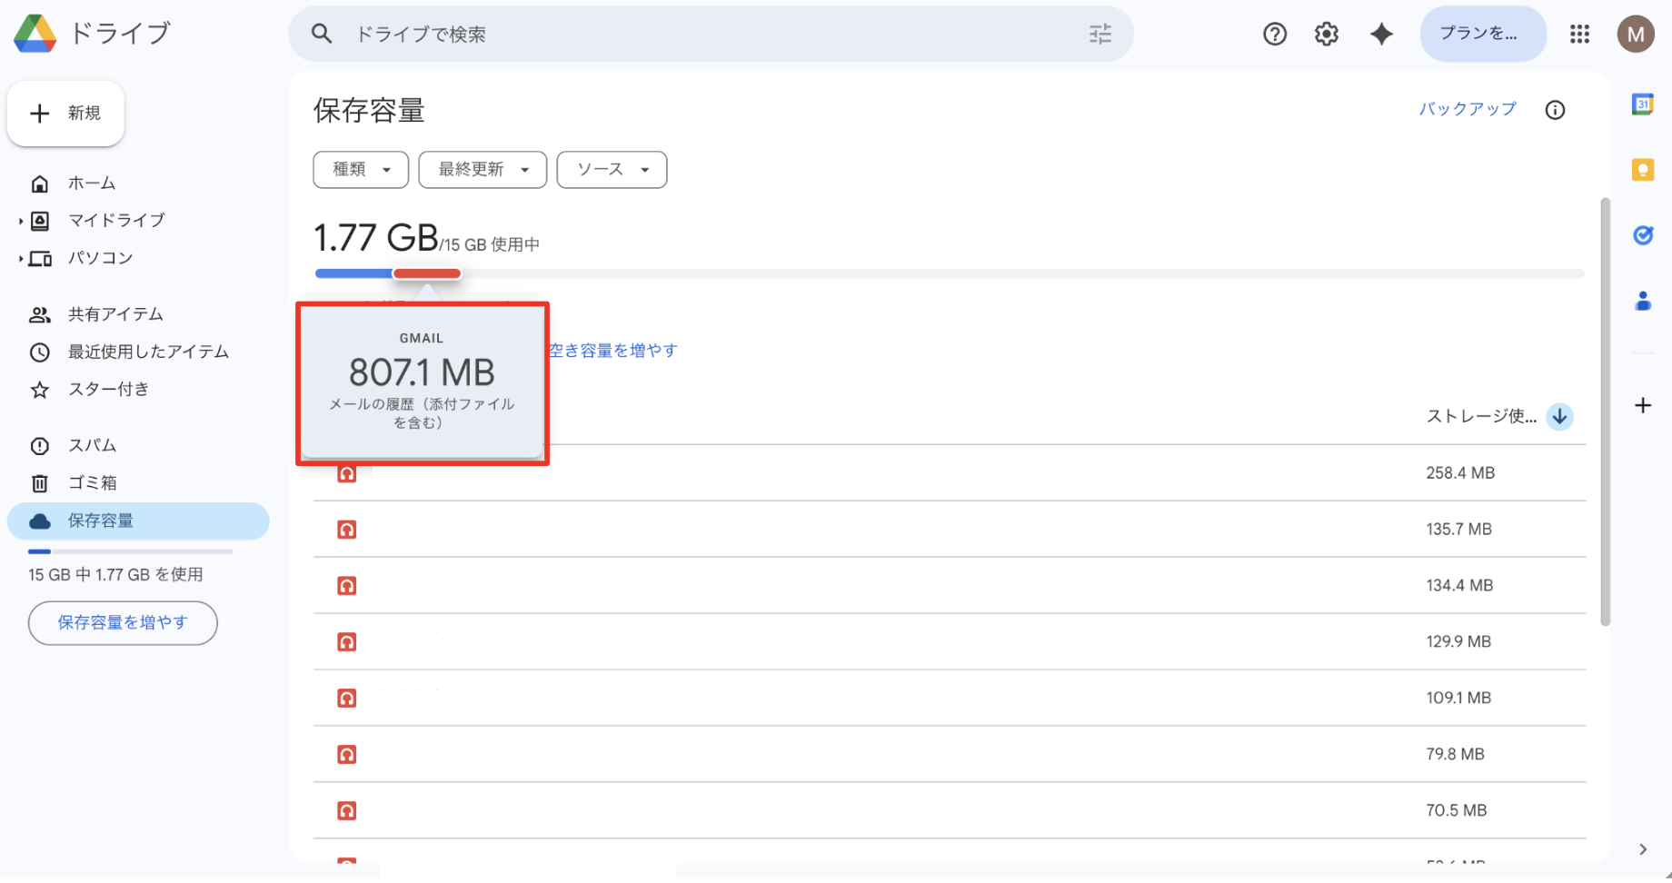Viewport: 1672px width, 883px height.
Task: Click the Google Drive logo
Action: pyautogui.click(x=35, y=34)
